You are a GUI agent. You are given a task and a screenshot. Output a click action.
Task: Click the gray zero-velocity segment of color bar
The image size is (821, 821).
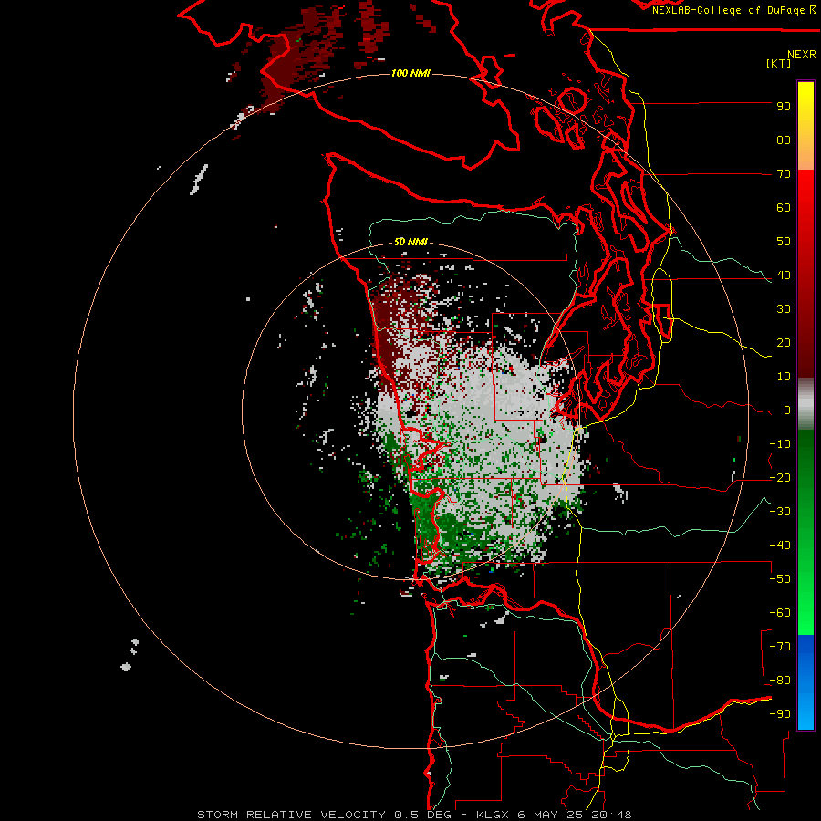click(x=805, y=404)
